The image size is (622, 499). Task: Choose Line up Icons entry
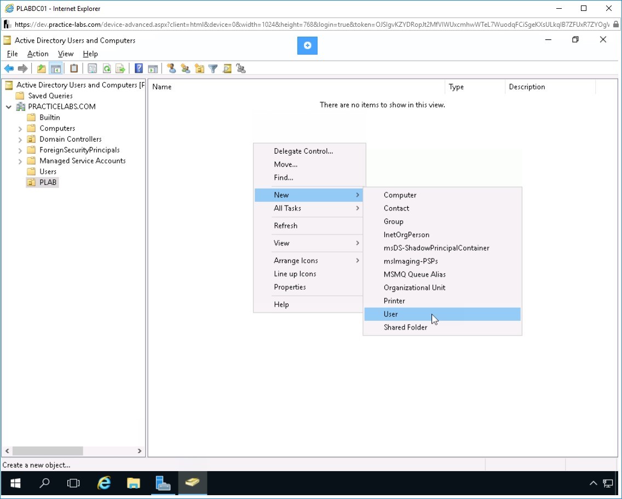coord(309,274)
